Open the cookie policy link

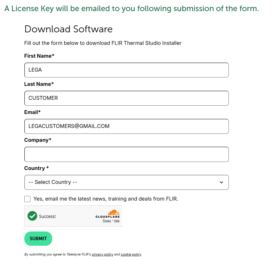(x=131, y=254)
